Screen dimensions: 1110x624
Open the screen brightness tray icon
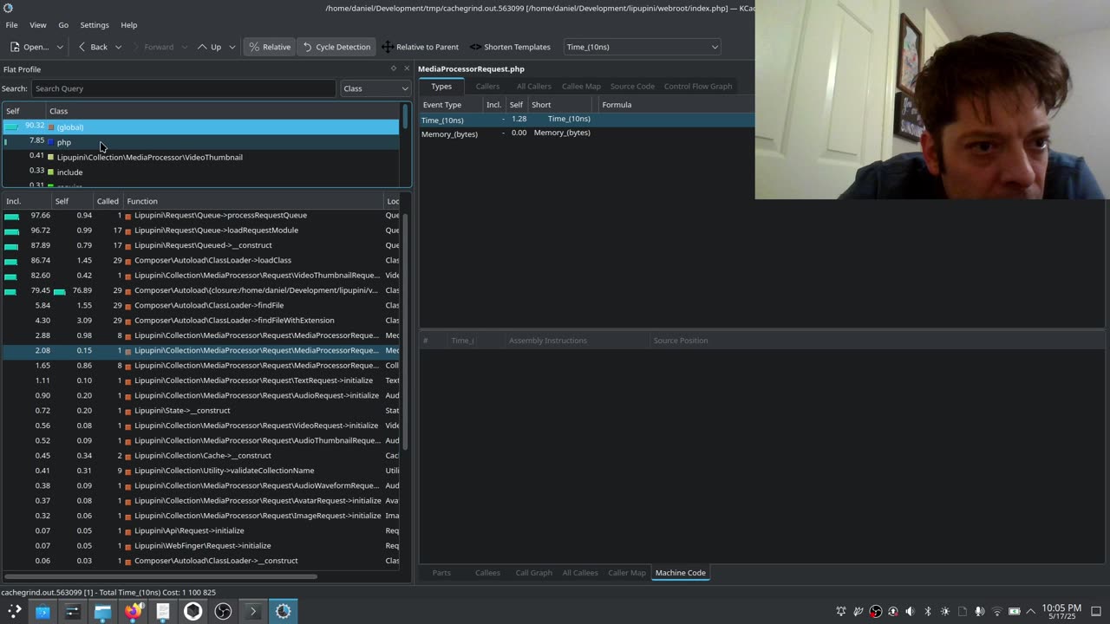tap(944, 611)
